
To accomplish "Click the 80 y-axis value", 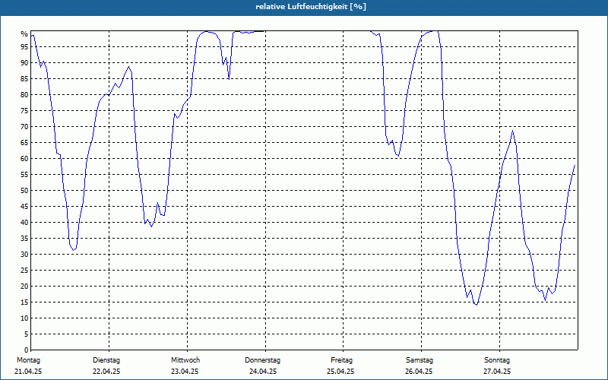I will point(24,94).
